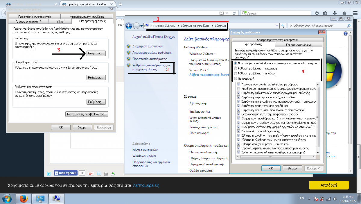
Task: Click the email envelope share icon
Action: (99, 174)
